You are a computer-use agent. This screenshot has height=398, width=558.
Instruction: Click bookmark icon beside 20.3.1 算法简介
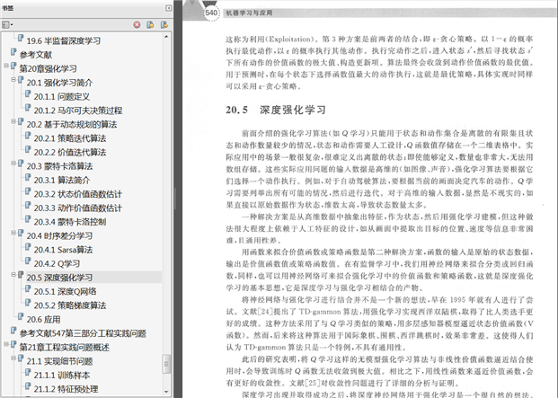(28, 177)
